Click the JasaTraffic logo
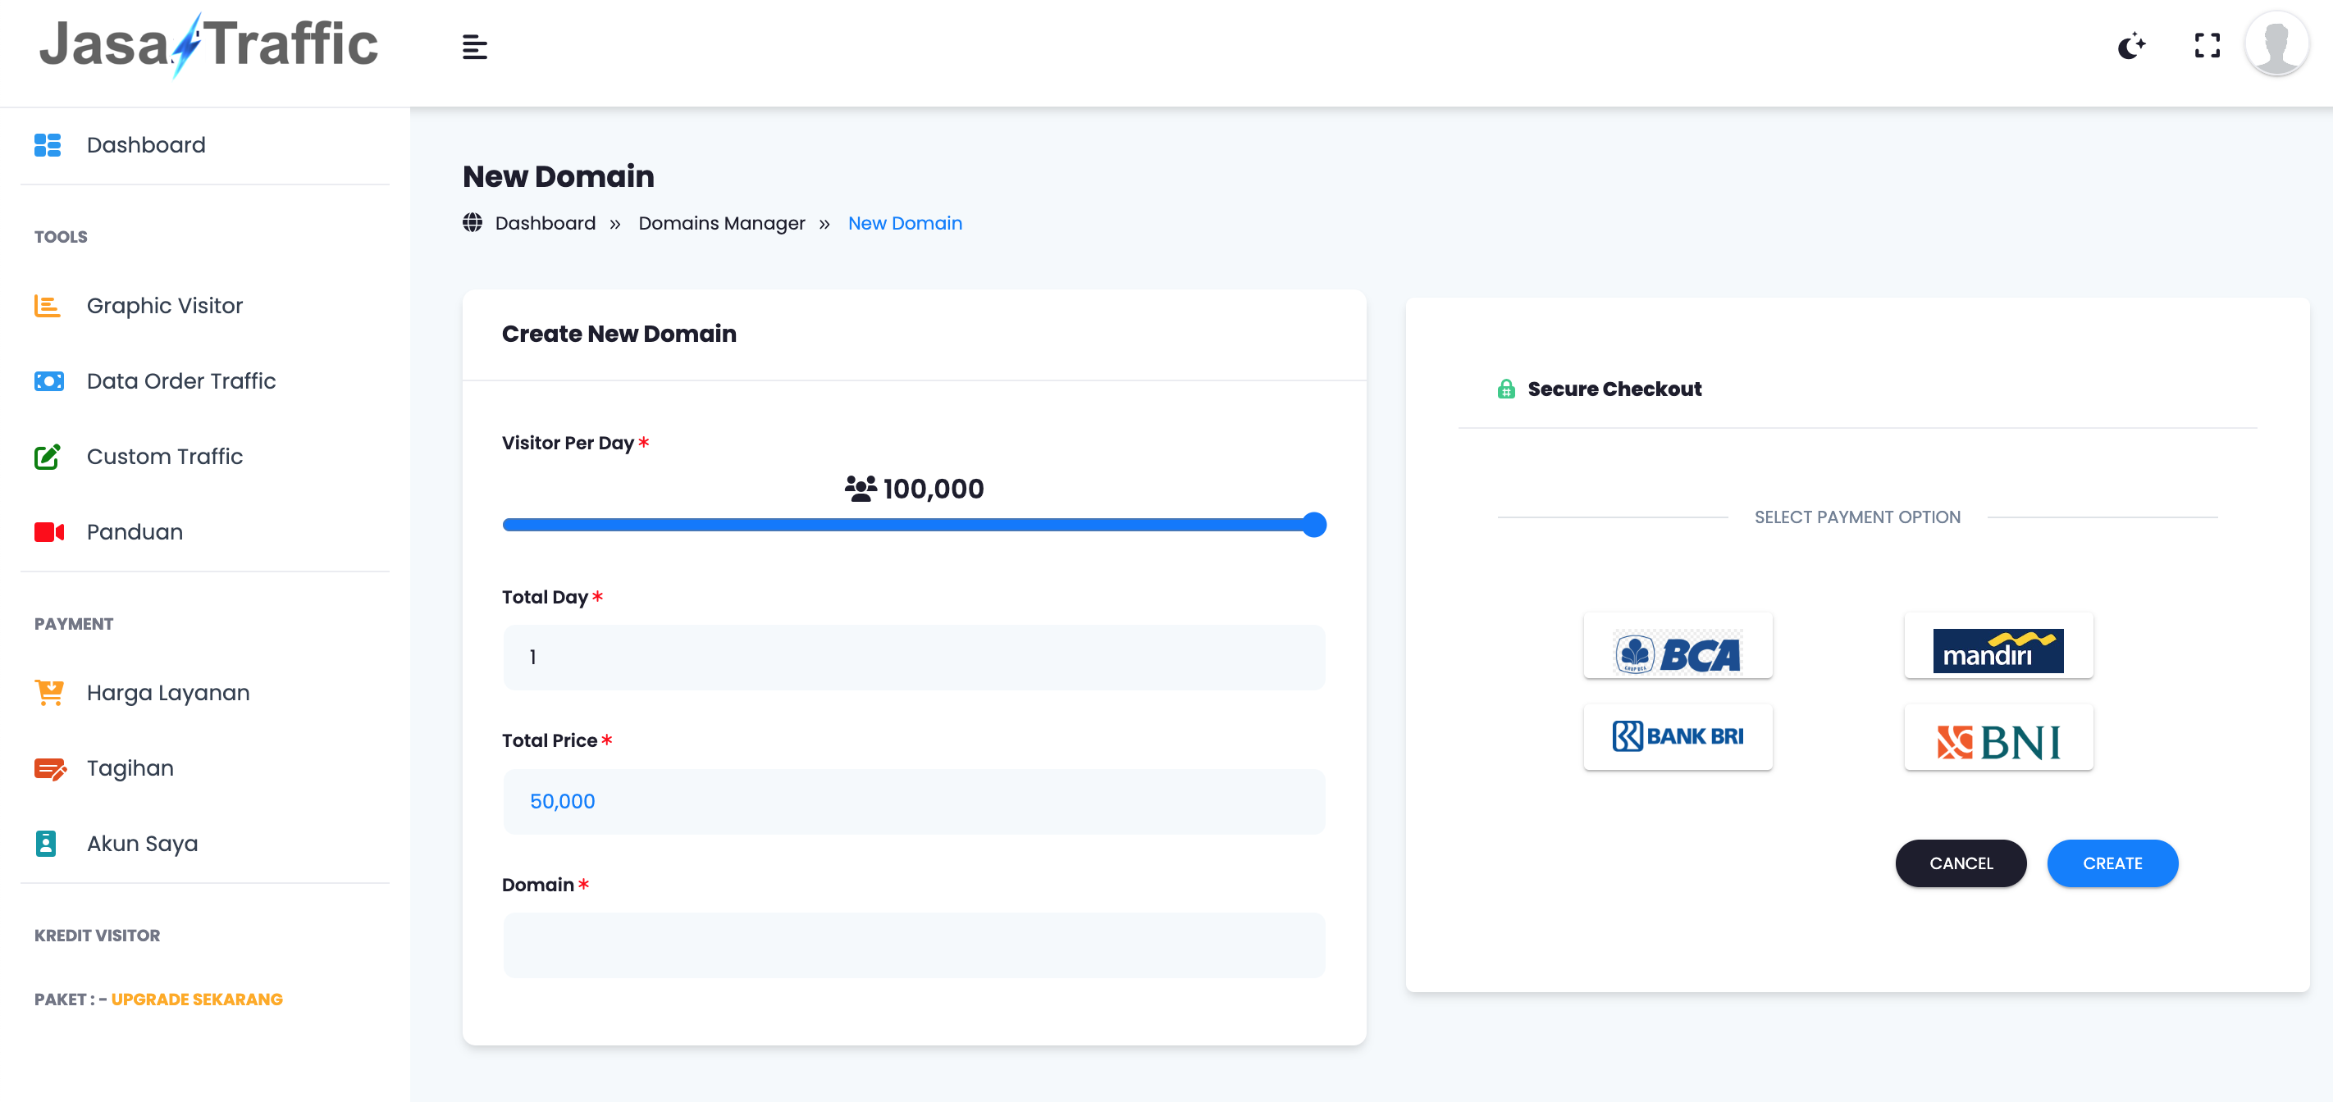This screenshot has width=2333, height=1102. tap(208, 45)
